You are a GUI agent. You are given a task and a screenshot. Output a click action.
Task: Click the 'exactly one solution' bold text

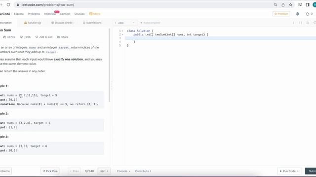[x=68, y=59]
